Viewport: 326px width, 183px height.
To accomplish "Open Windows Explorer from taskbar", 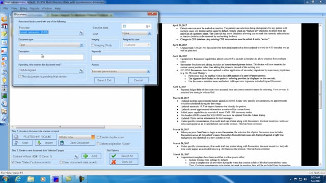I will [31, 179].
